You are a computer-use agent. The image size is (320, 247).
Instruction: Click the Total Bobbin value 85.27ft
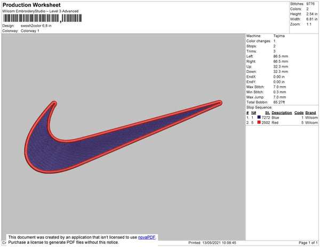tap(279, 102)
